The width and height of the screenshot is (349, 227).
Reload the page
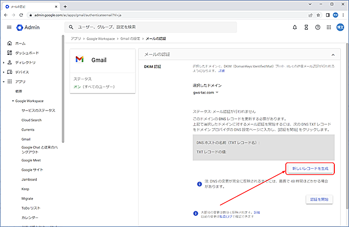click(21, 15)
